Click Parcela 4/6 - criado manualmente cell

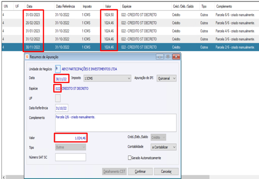pyautogui.click(x=235, y=31)
